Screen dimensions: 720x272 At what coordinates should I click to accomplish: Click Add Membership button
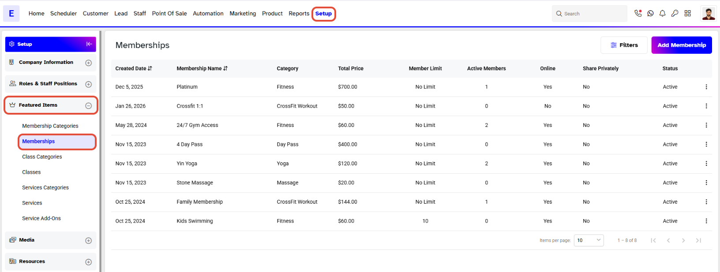(682, 45)
